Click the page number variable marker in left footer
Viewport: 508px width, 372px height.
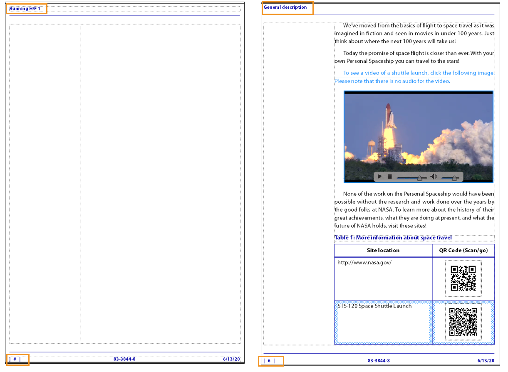click(15, 360)
